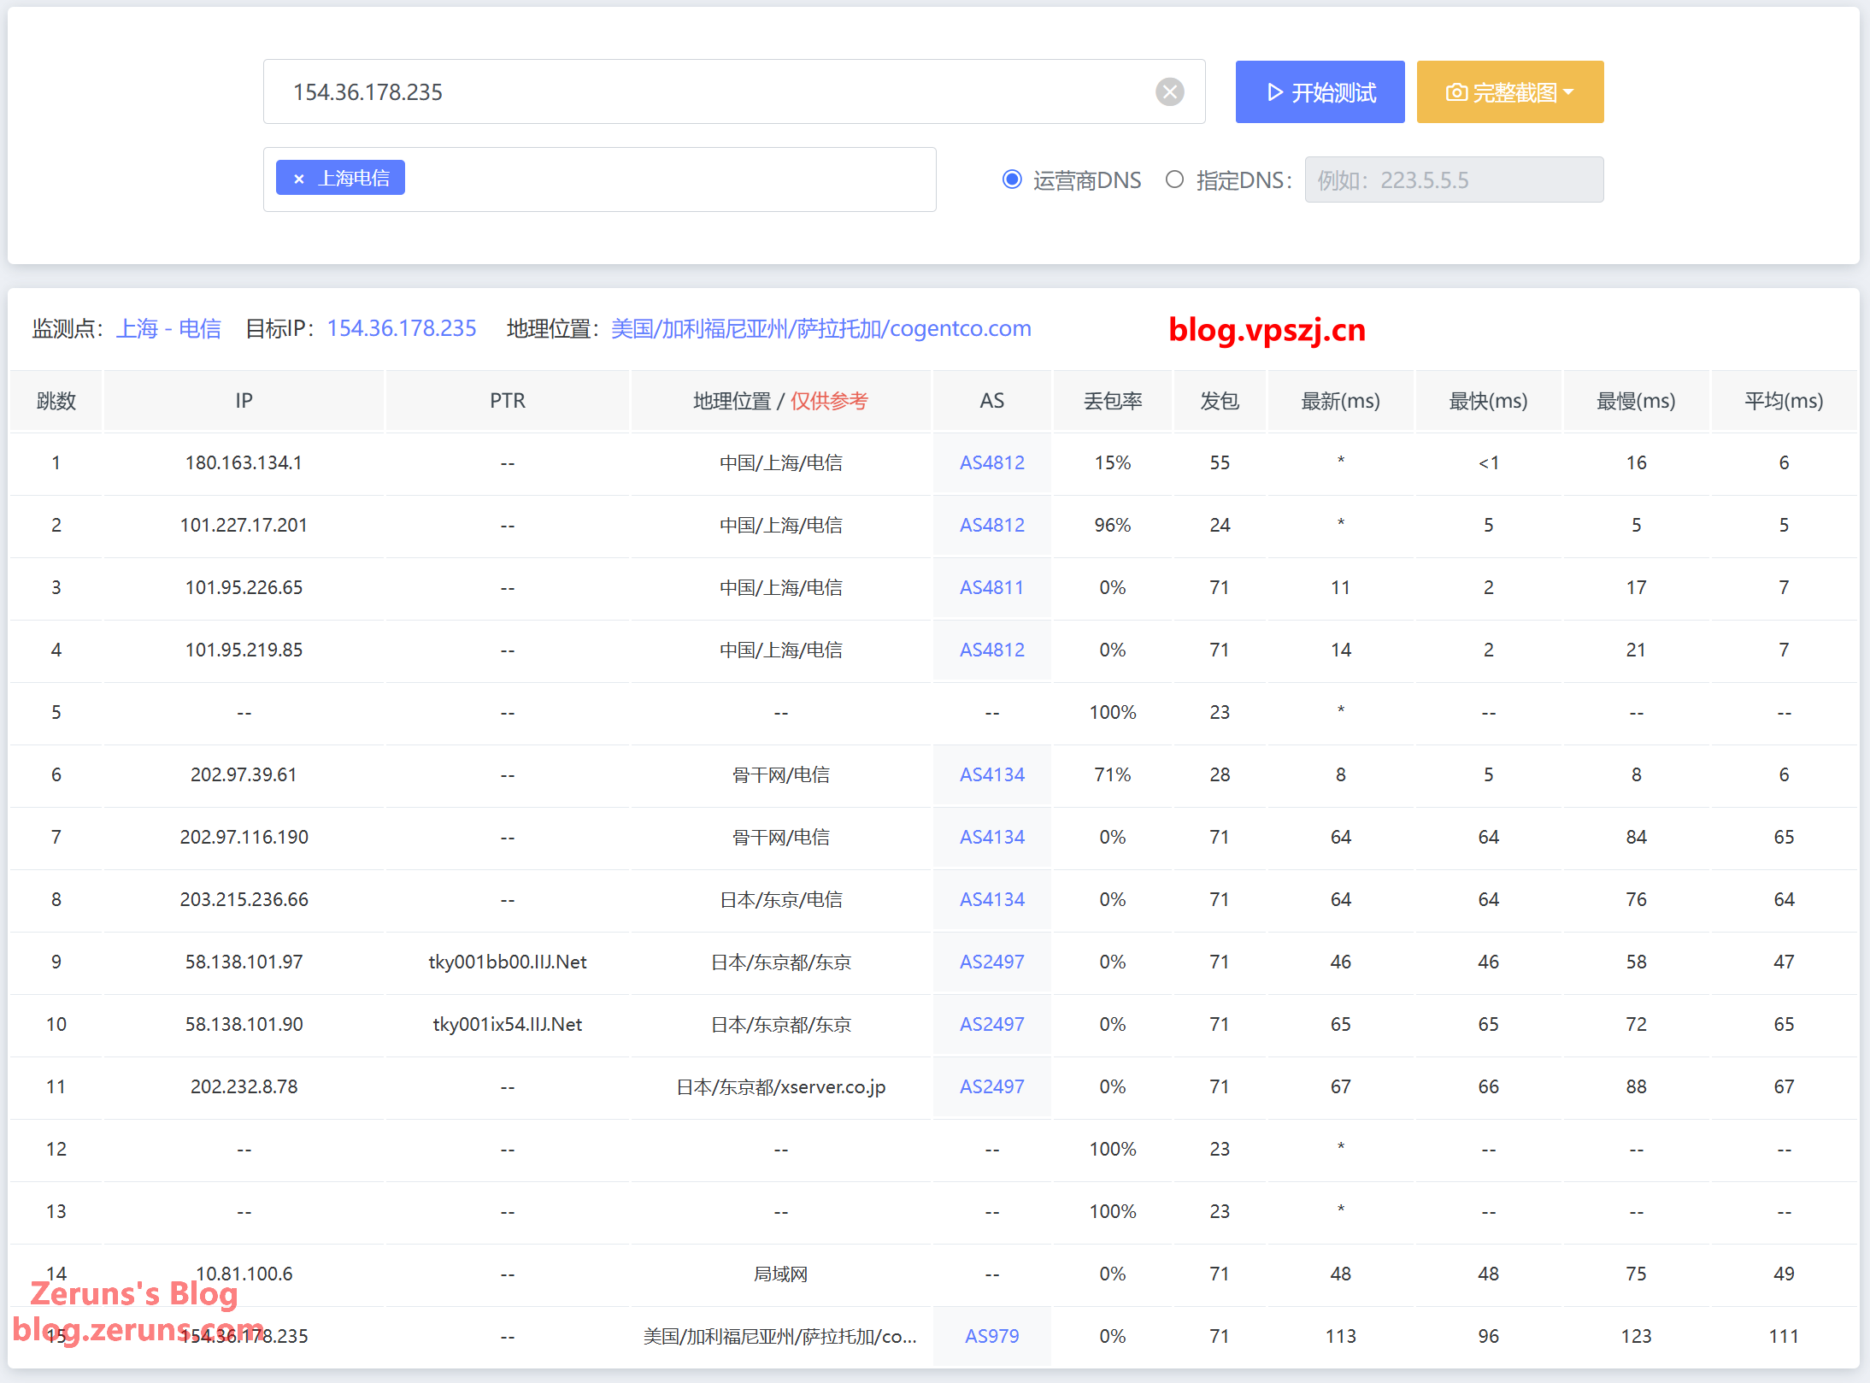
Task: Open the monitoring node selector box
Action: [x=667, y=179]
